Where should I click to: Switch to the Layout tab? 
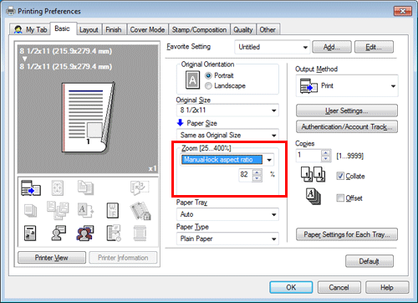point(89,29)
